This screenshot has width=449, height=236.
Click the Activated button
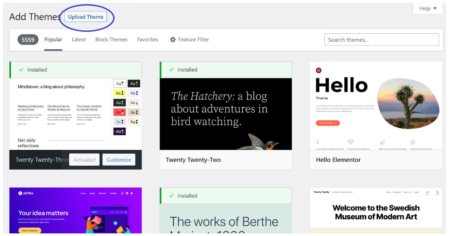pos(84,160)
